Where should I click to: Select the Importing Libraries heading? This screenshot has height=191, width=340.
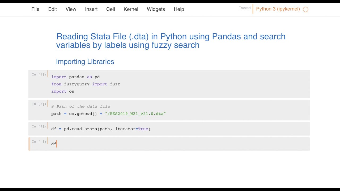(x=85, y=62)
